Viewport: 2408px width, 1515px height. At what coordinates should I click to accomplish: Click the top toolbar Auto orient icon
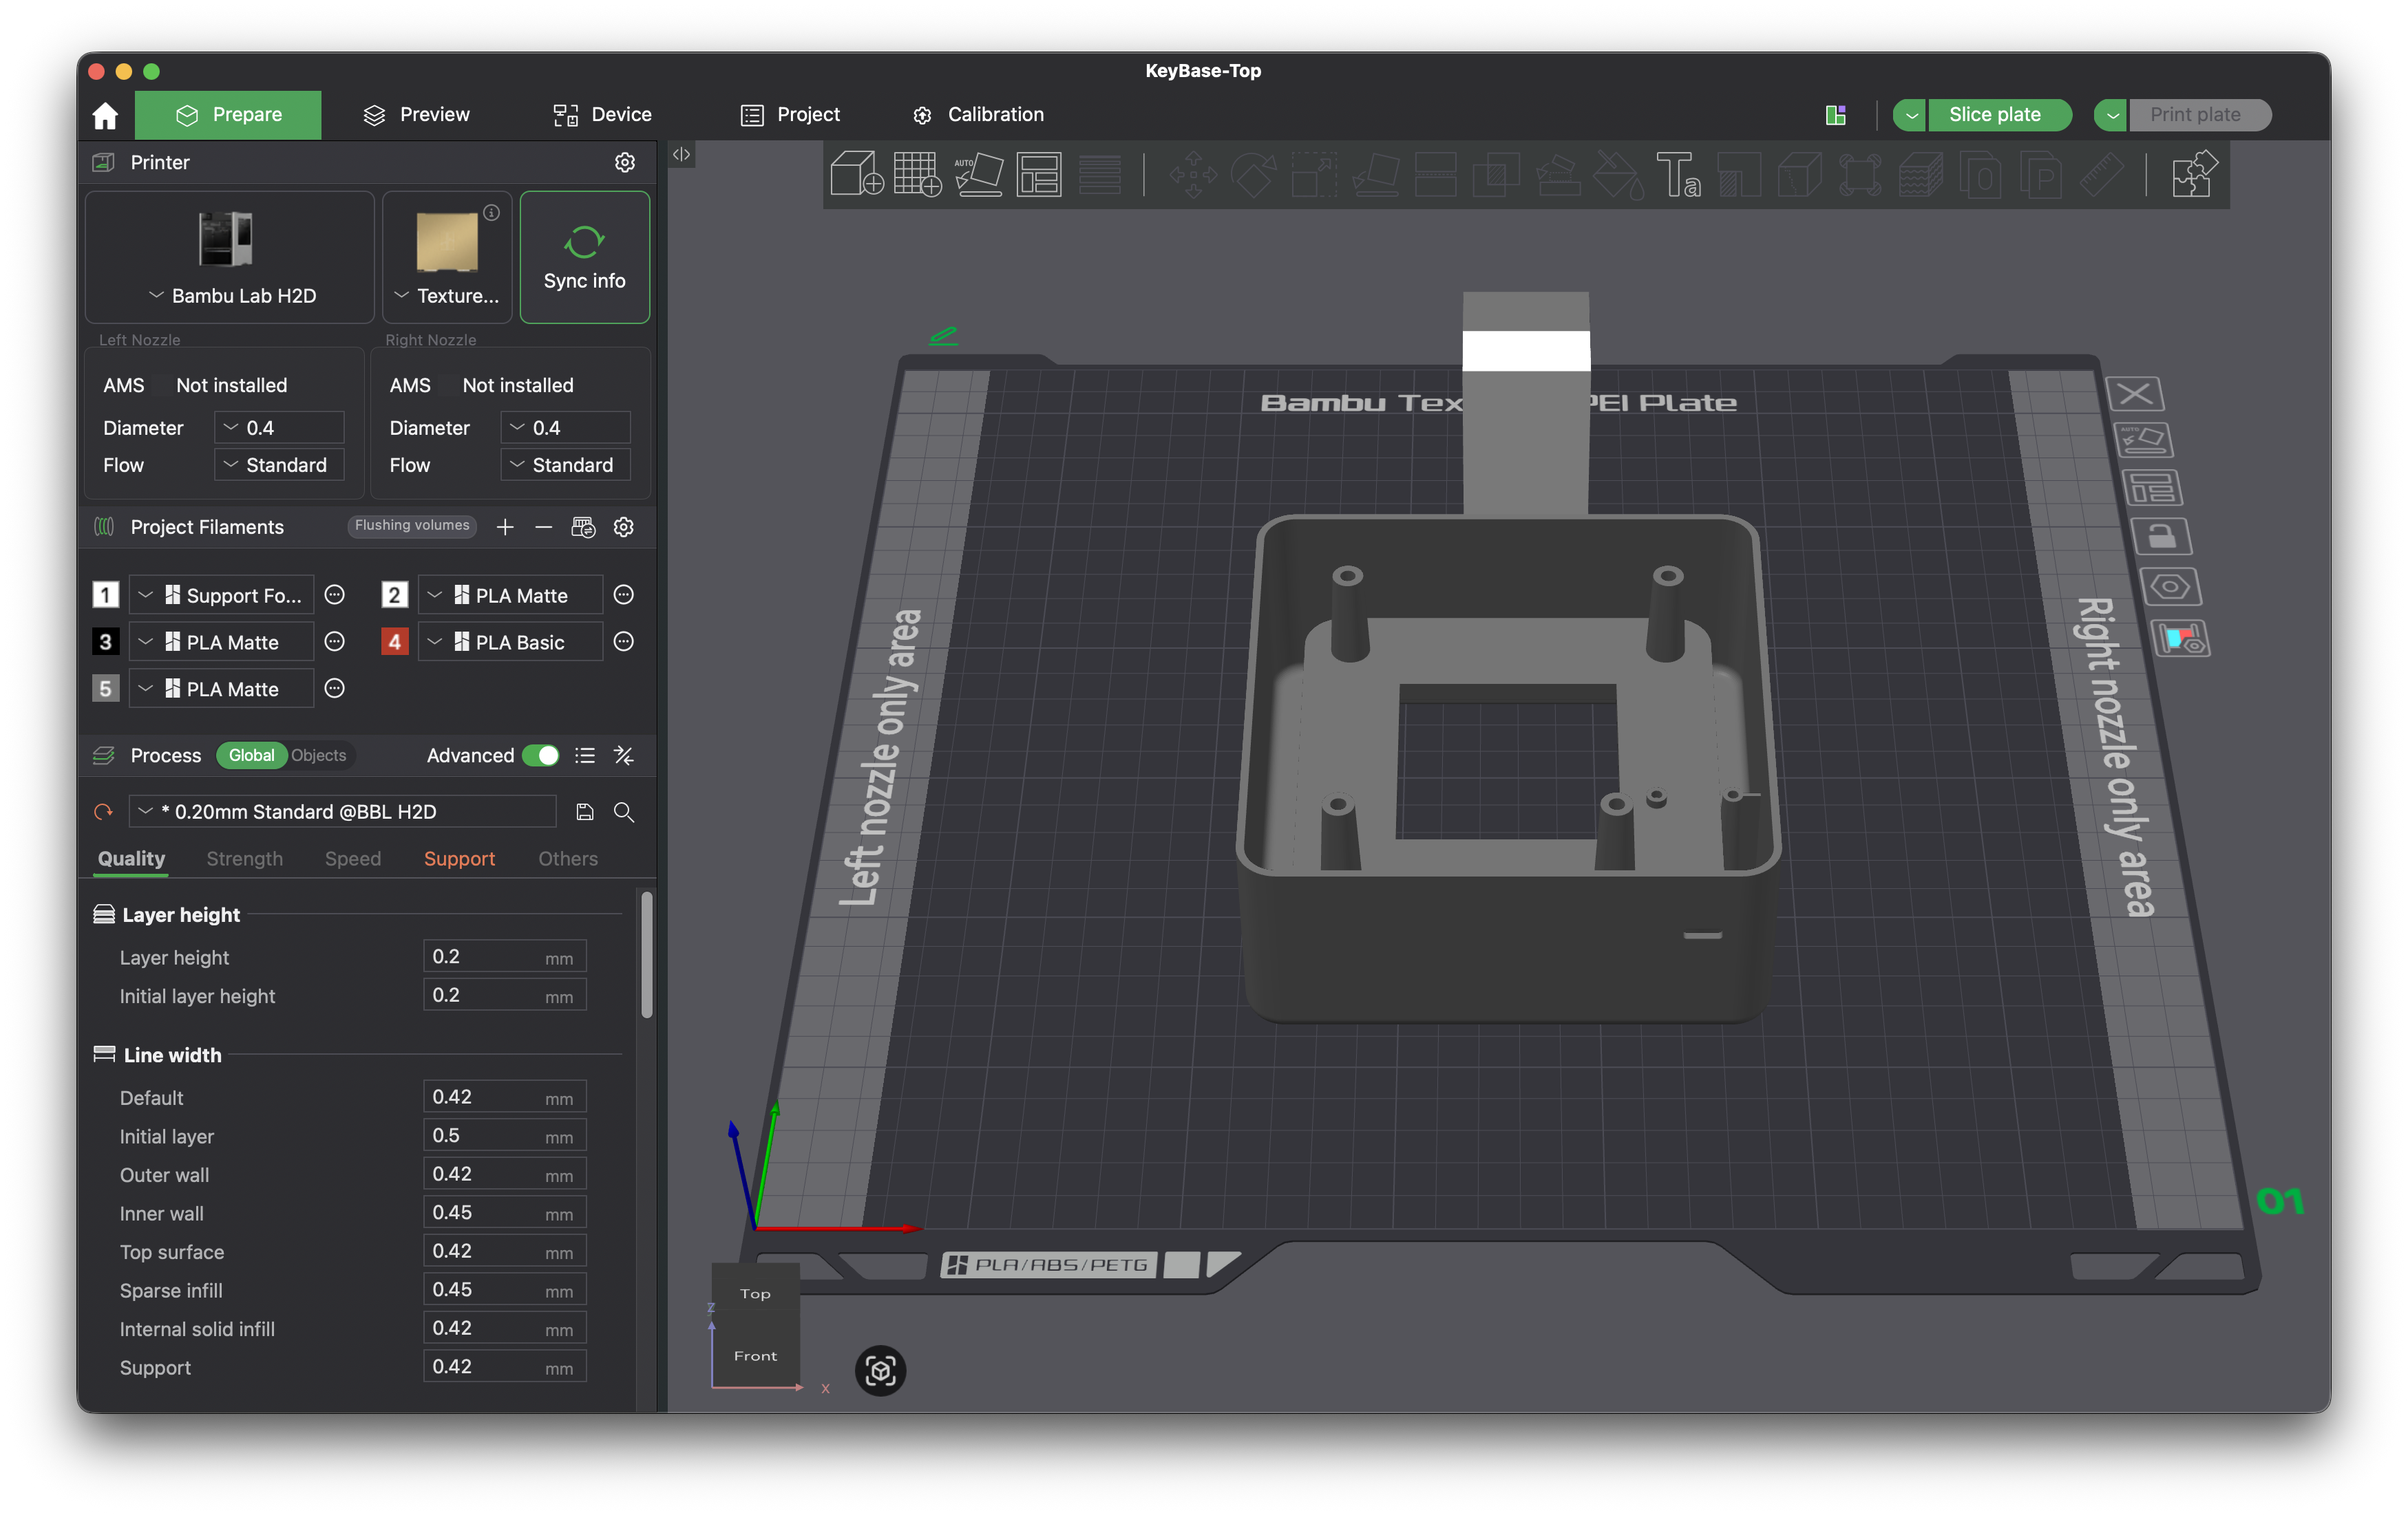pyautogui.click(x=978, y=174)
